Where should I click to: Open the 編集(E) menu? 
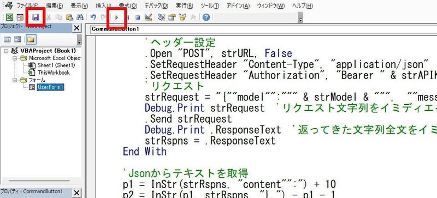[55, 5]
